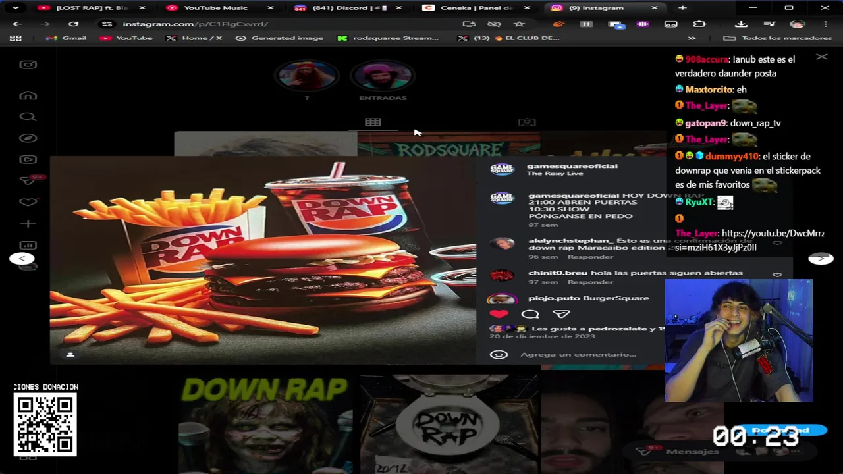843x474 pixels.
Task: Open the Explore compass icon
Action: [28, 138]
